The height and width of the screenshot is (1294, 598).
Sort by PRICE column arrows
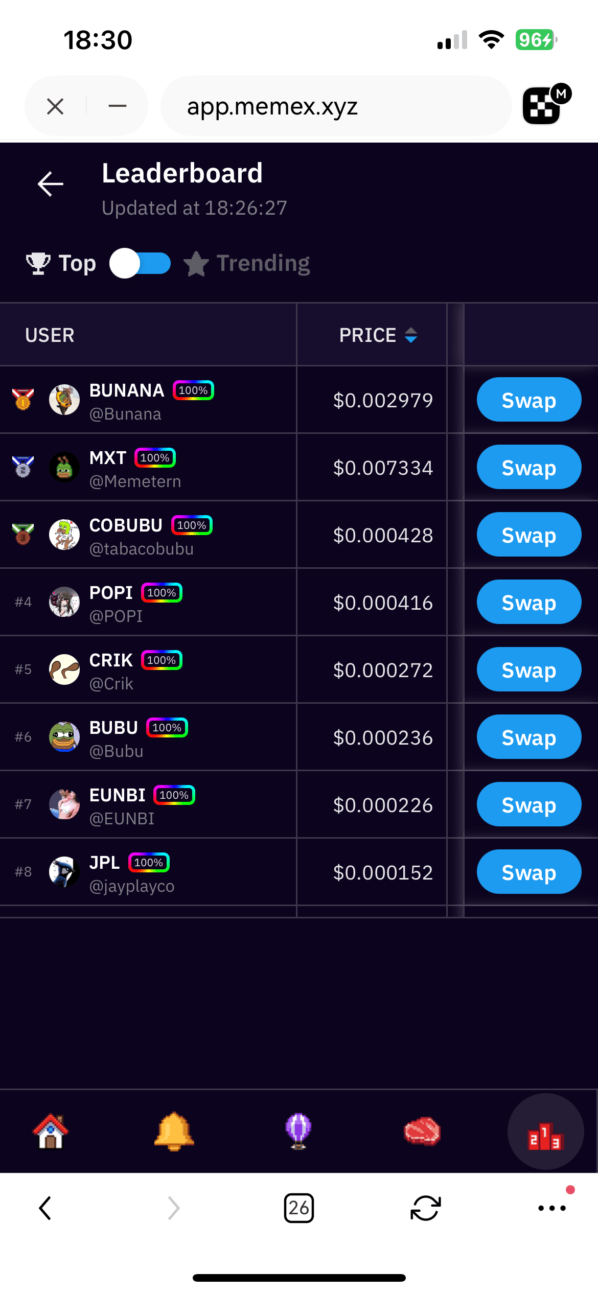[x=411, y=335]
